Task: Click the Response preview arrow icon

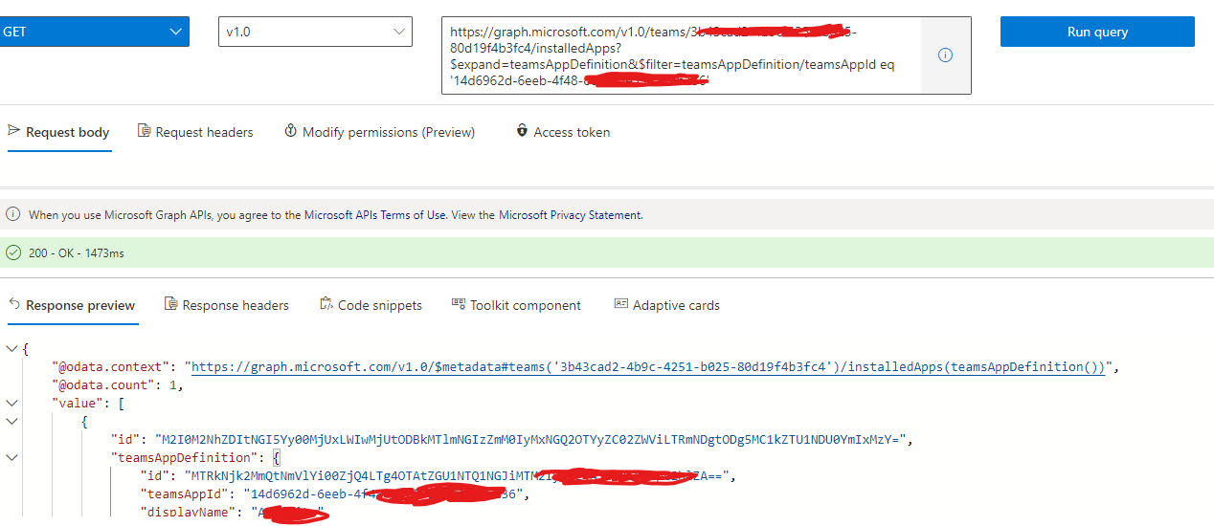Action: tap(14, 305)
